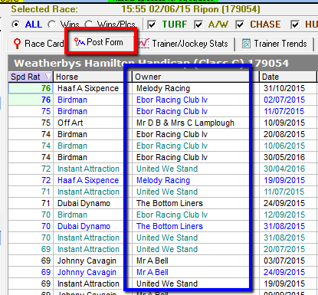Sort by the Spd Rat column header
318x295 pixels.
point(31,77)
